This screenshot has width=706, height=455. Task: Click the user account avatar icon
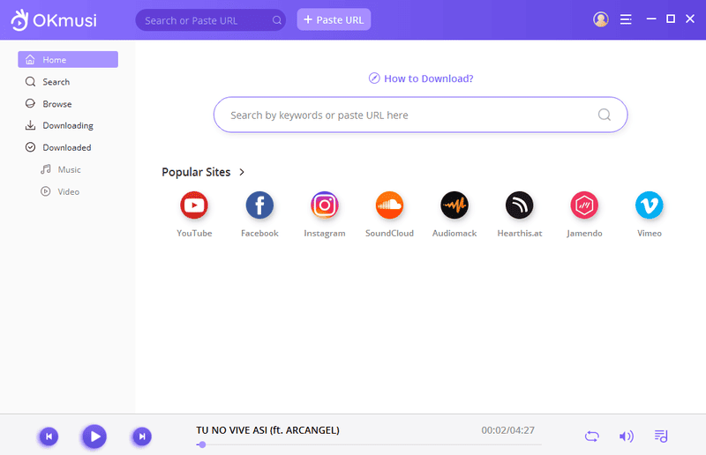pyautogui.click(x=601, y=19)
